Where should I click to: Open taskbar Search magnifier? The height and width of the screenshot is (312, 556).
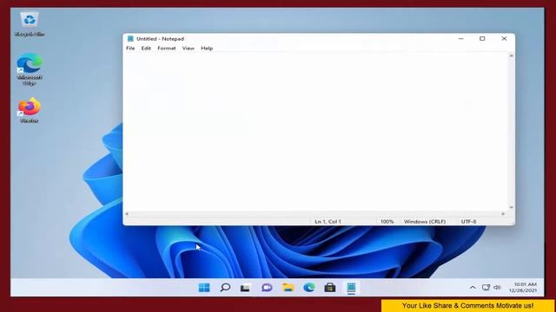click(225, 288)
